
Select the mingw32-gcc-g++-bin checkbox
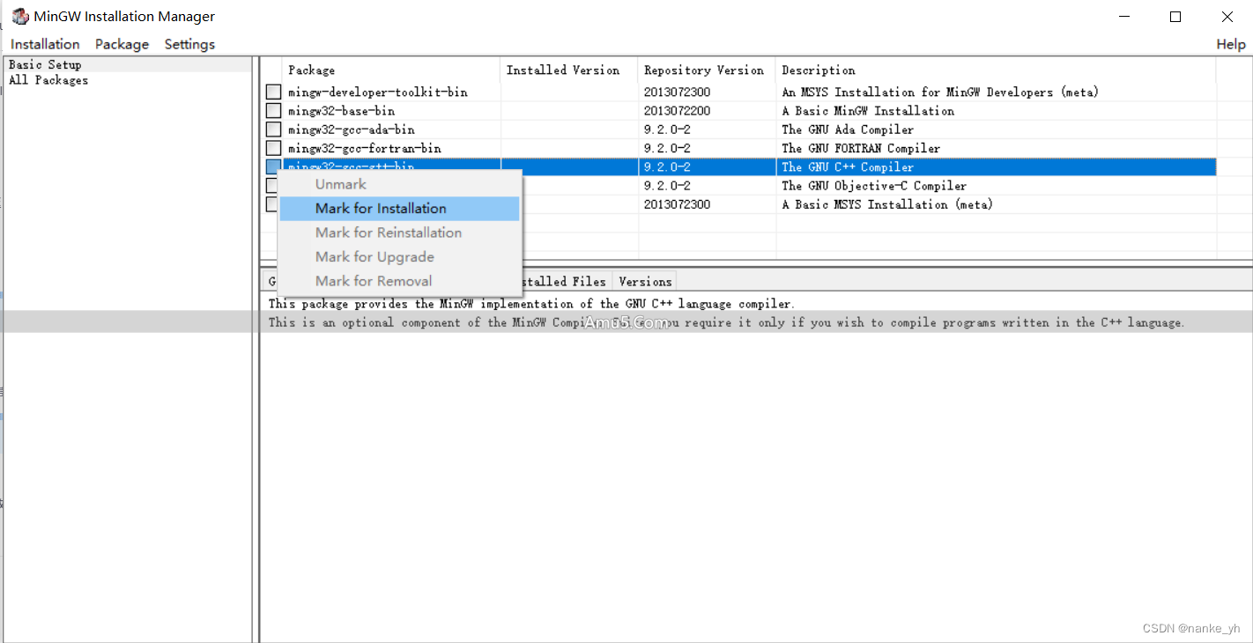click(273, 166)
